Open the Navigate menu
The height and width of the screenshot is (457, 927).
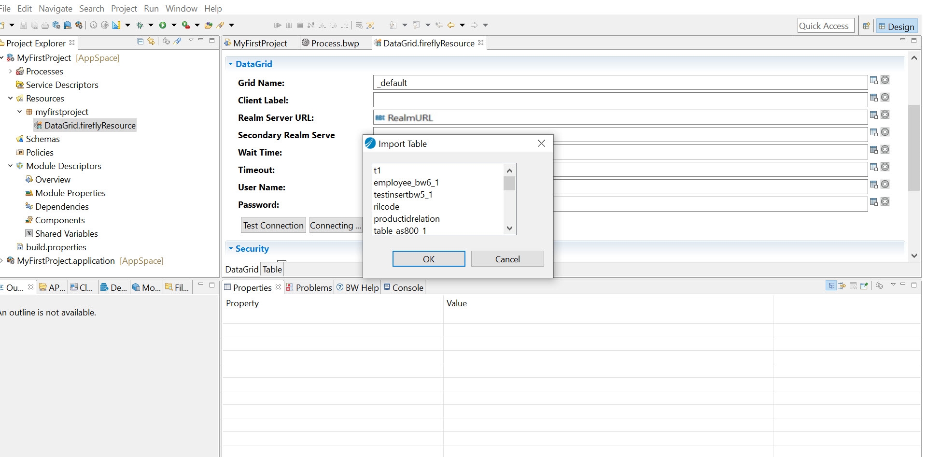(55, 9)
